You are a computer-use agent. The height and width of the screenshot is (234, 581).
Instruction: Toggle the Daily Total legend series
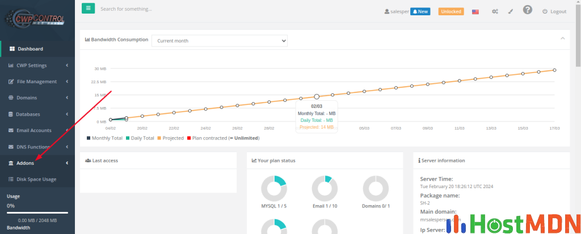point(140,138)
